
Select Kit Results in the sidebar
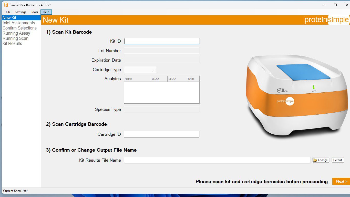tap(12, 43)
